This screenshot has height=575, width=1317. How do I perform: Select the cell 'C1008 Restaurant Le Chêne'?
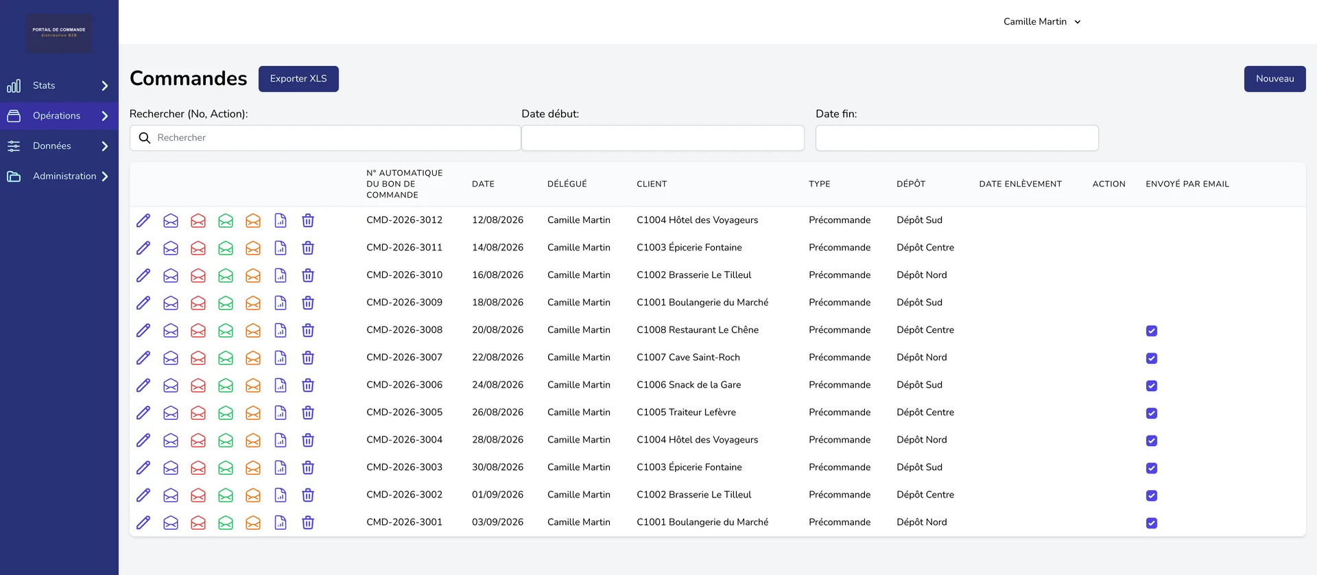[x=698, y=330]
